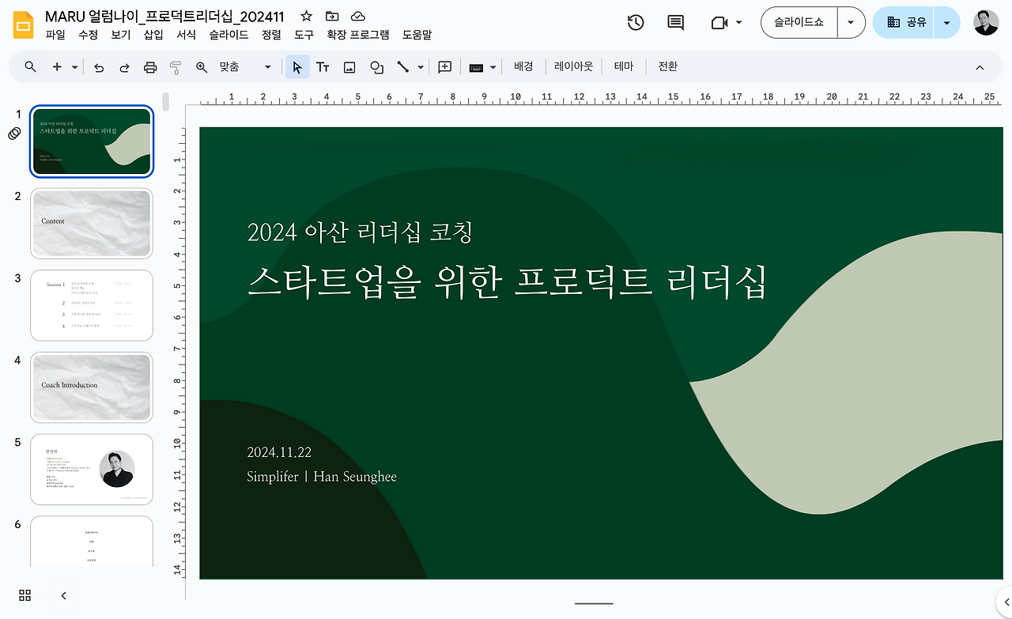Expand the slideshow options dropdown arrow

(x=851, y=23)
